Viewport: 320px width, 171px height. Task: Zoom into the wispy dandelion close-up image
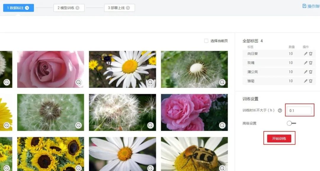coord(151,125)
